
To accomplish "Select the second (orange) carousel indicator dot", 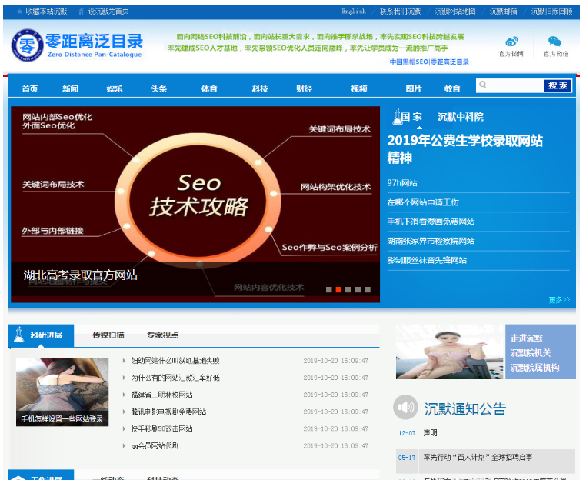I will pos(338,290).
